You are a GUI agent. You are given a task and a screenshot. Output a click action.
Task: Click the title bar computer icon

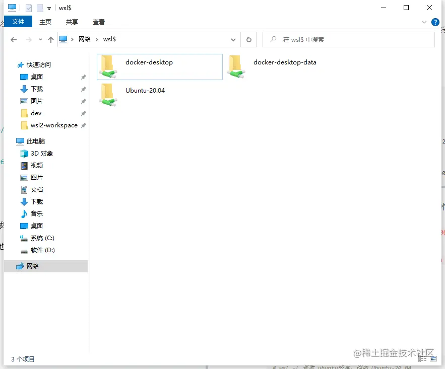(12, 8)
